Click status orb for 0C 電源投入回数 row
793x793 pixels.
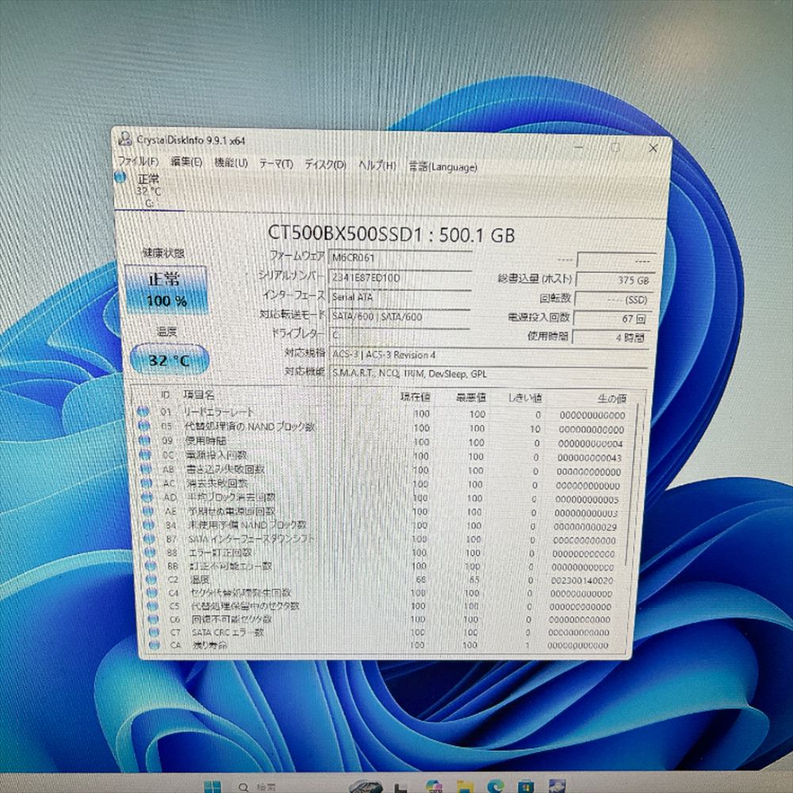point(145,454)
